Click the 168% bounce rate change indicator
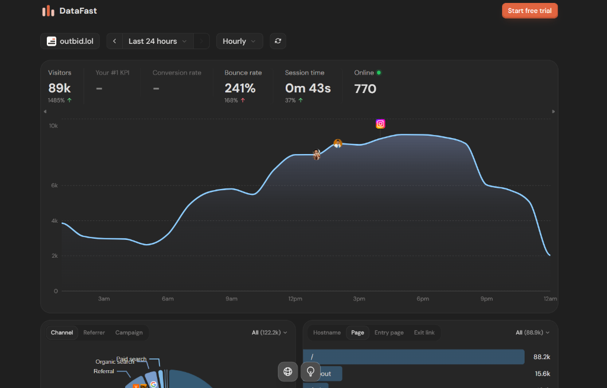 235,100
